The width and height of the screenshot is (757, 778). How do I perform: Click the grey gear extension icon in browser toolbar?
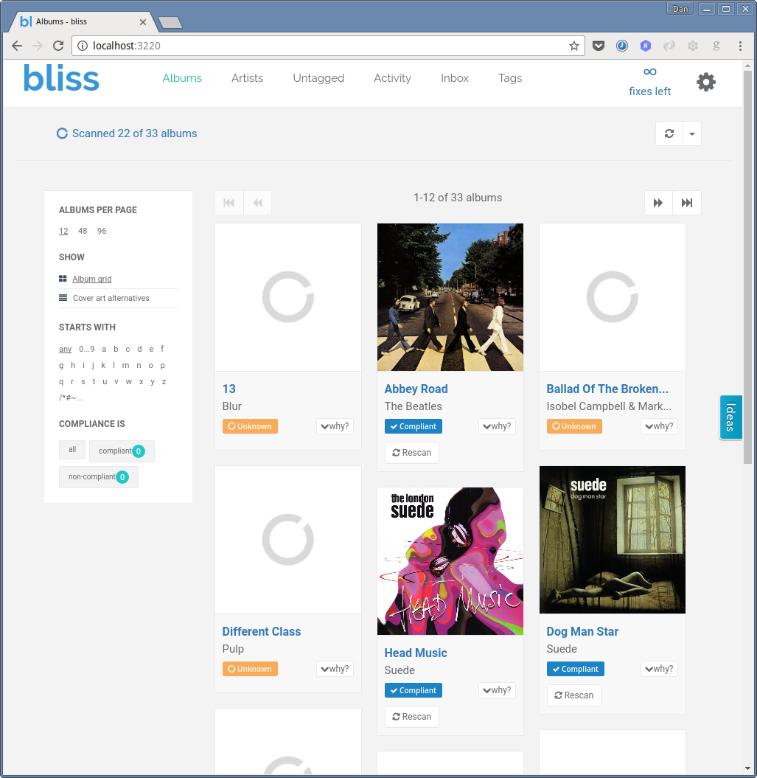pos(693,46)
